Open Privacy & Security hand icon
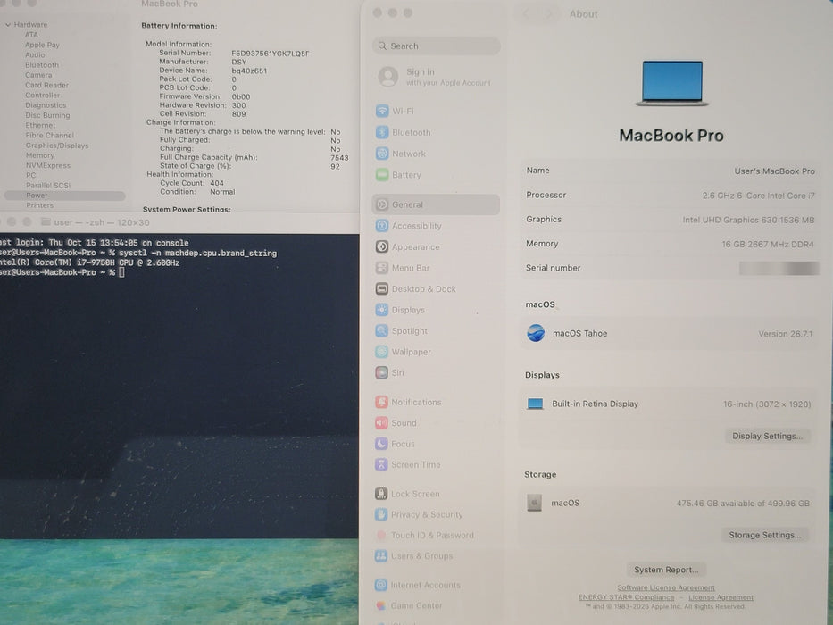833x625 pixels. coord(381,514)
